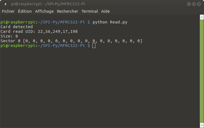Click the first pi@raspberrypi prompt
The width and height of the screenshot is (204, 128).
18,22
